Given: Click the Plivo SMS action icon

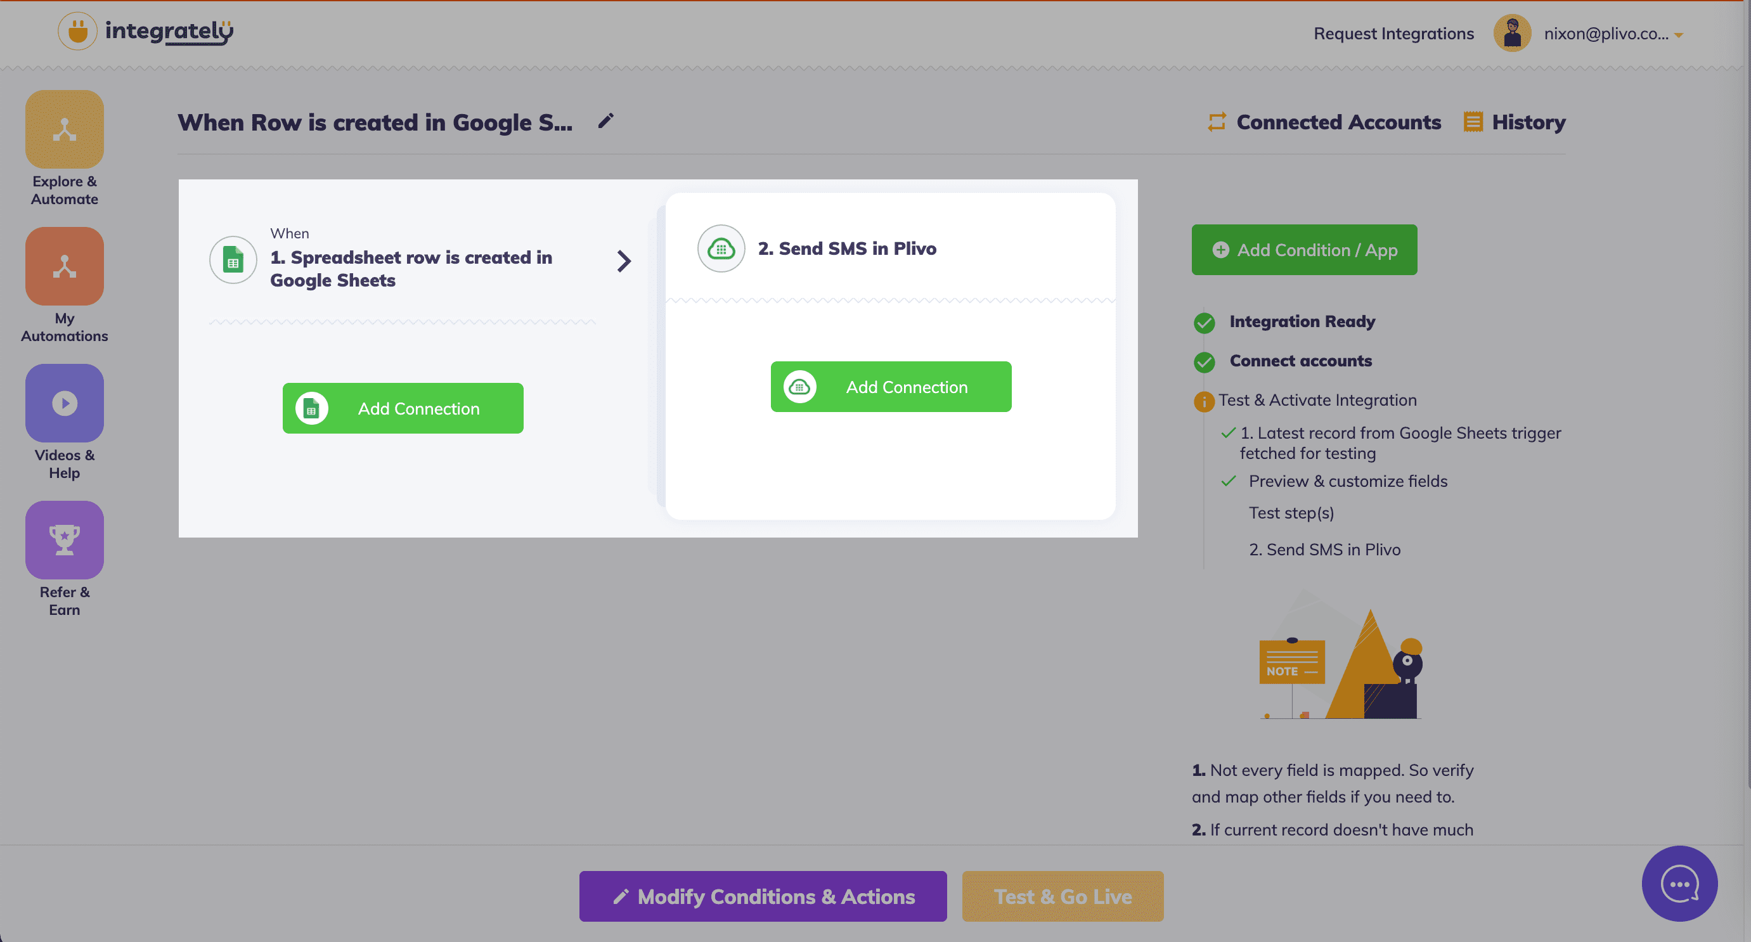Looking at the screenshot, I should tap(721, 248).
